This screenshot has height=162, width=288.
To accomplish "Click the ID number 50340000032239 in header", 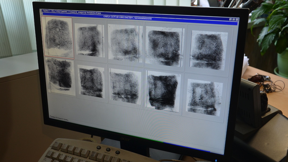I will click(x=143, y=18).
